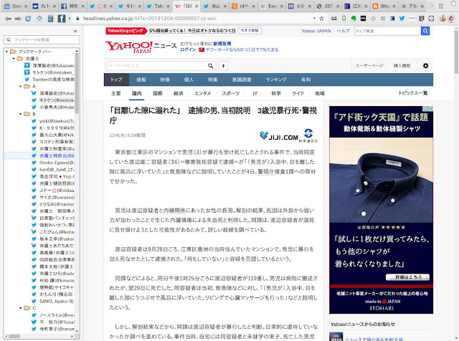The height and width of the screenshot is (341, 459).
Task: Go forward using the forward arrow
Action: [18, 19]
